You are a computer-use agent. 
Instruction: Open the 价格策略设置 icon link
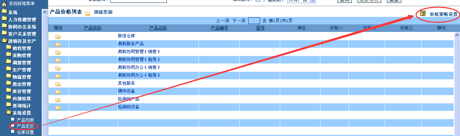click(423, 14)
